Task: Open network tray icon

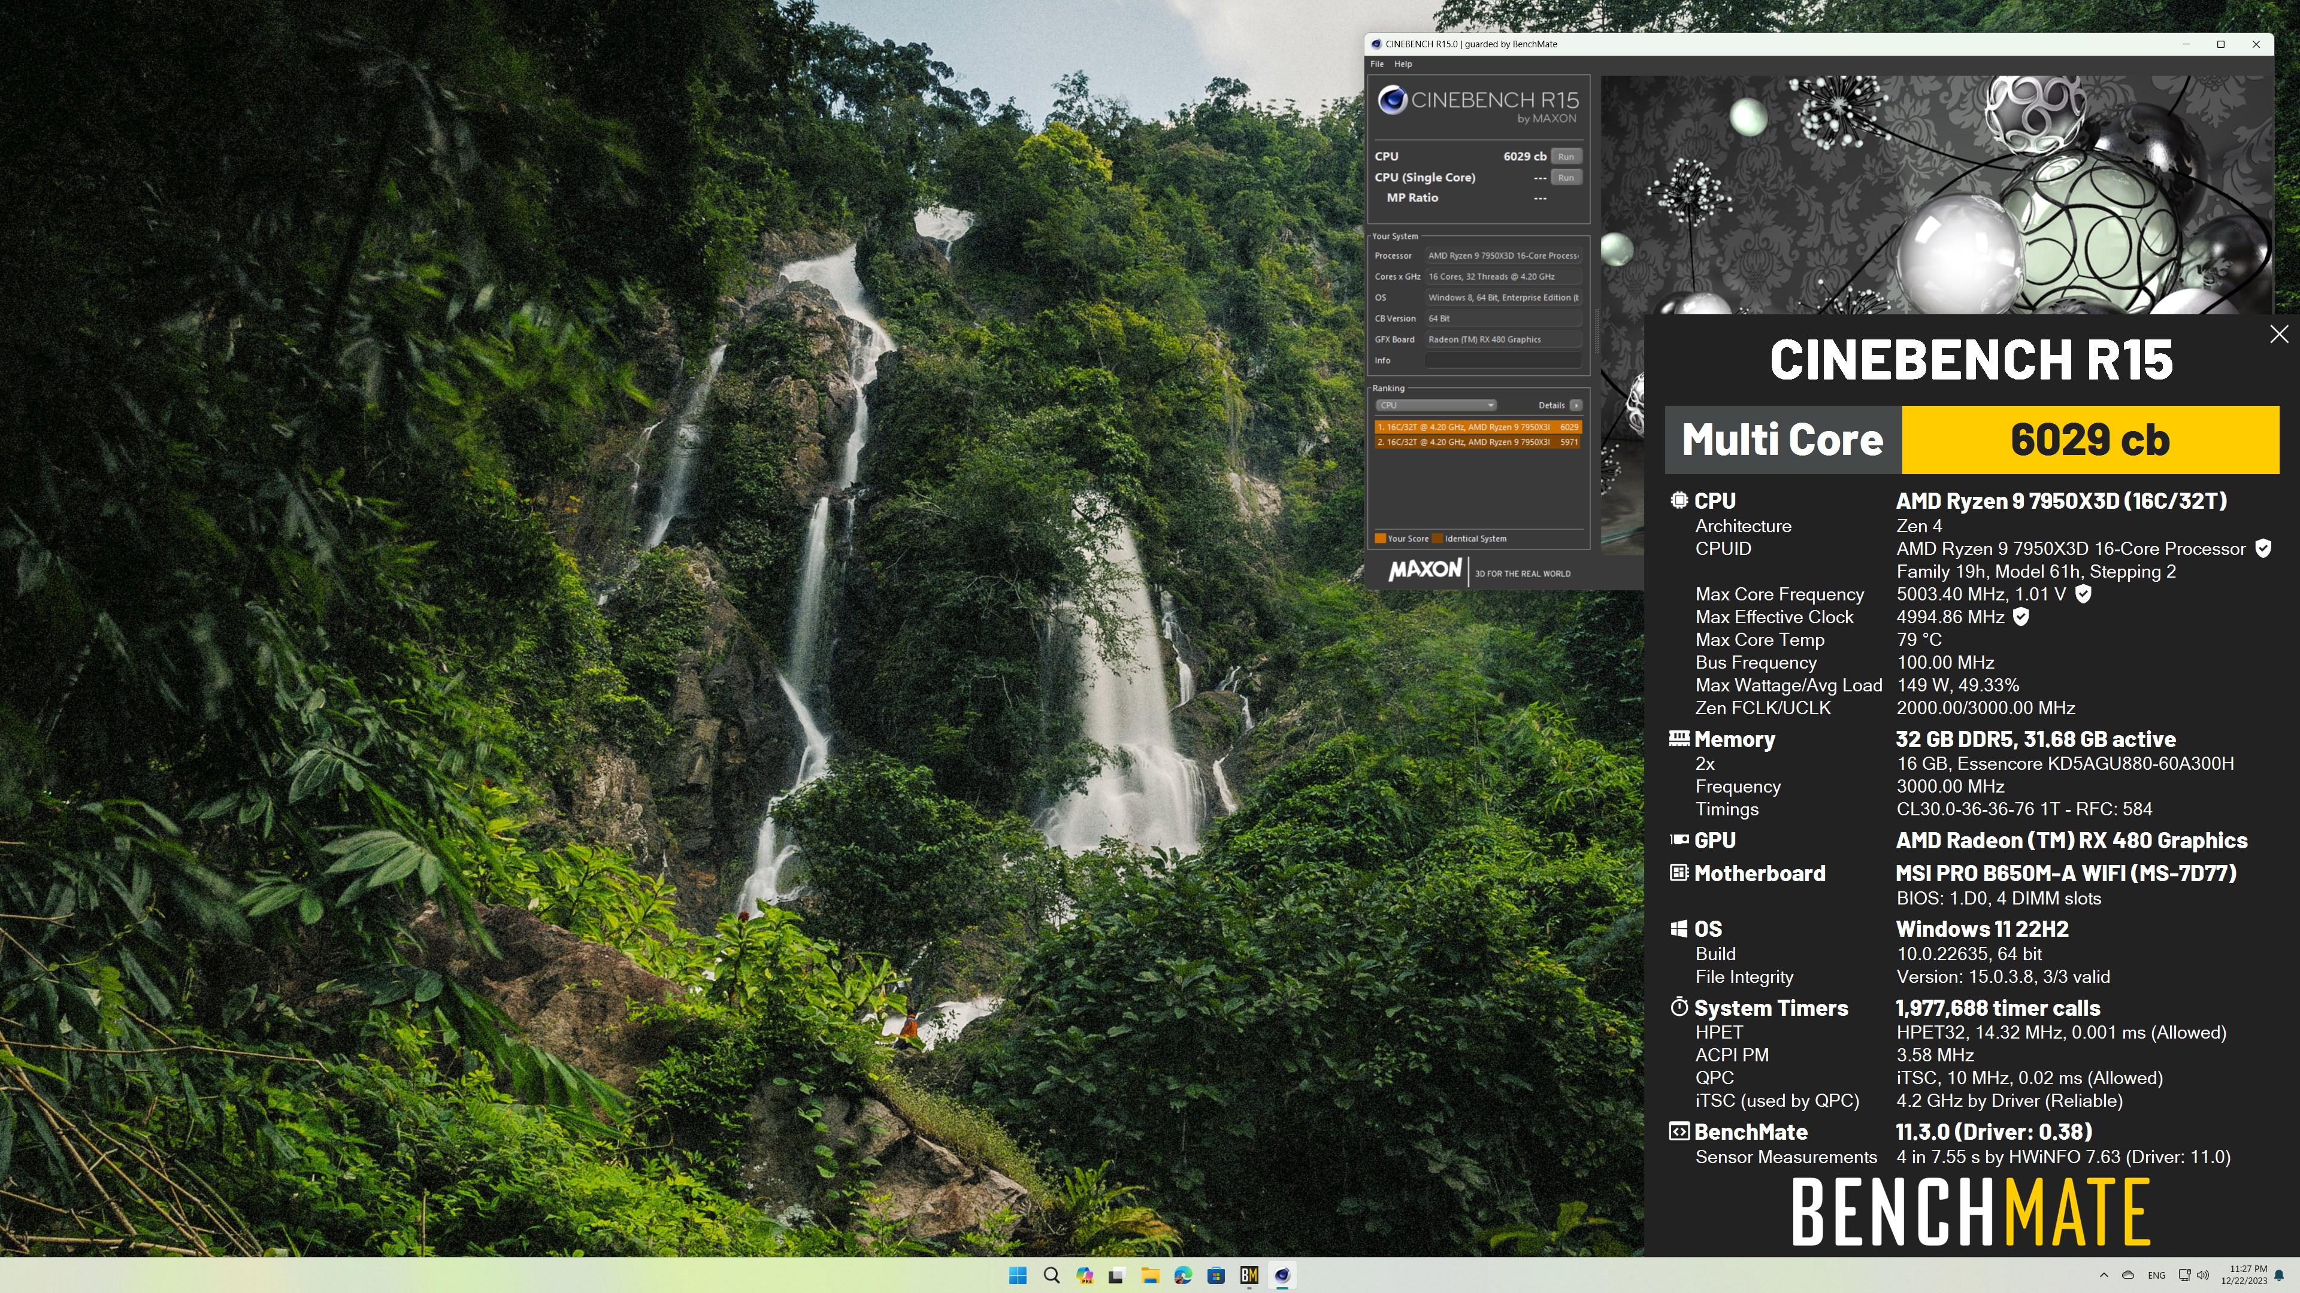Action: (2185, 1275)
